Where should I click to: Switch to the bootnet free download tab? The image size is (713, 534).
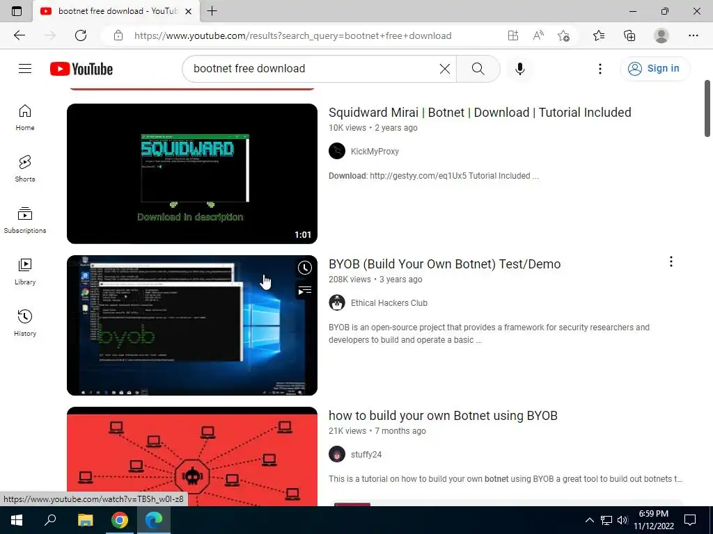click(x=116, y=11)
